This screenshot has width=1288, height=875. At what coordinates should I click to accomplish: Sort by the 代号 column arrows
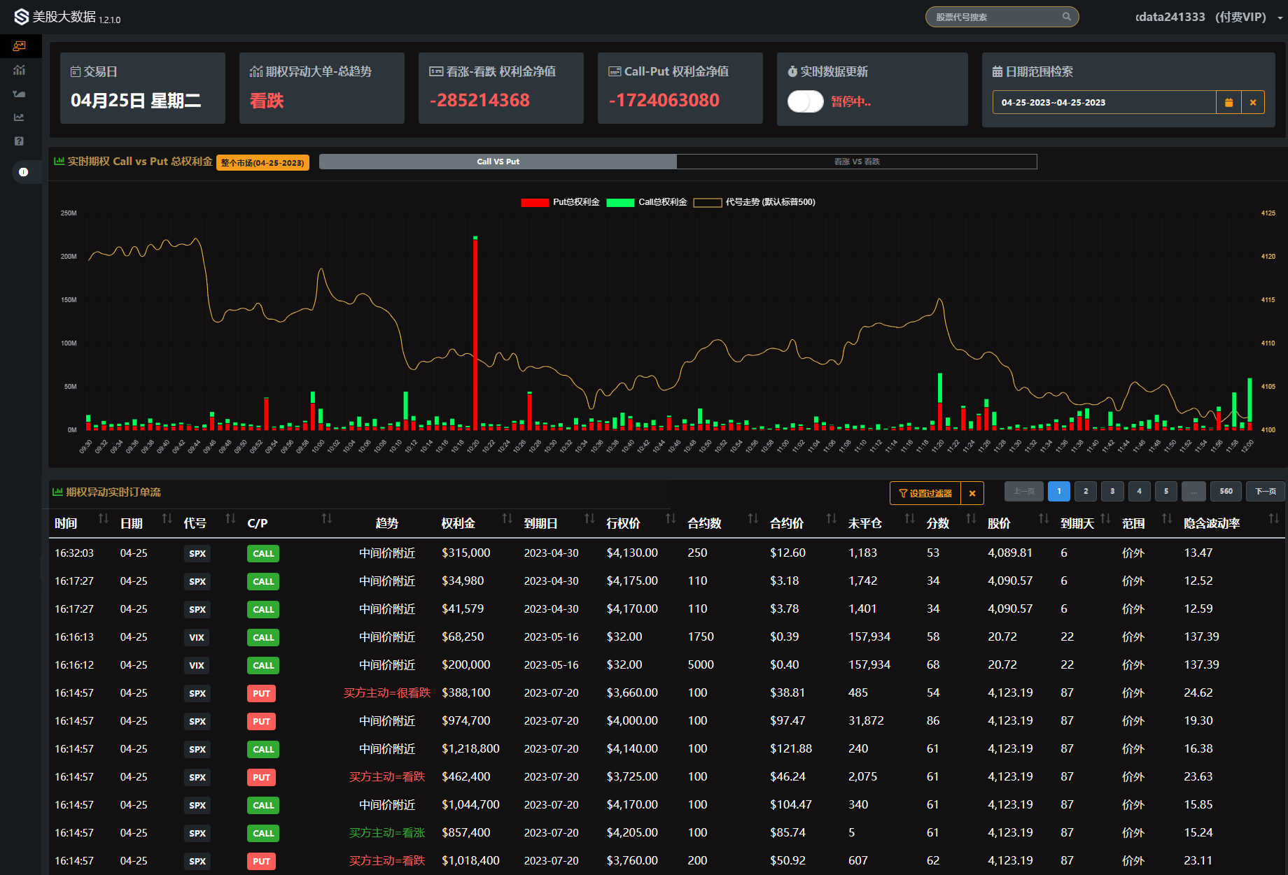tap(230, 518)
